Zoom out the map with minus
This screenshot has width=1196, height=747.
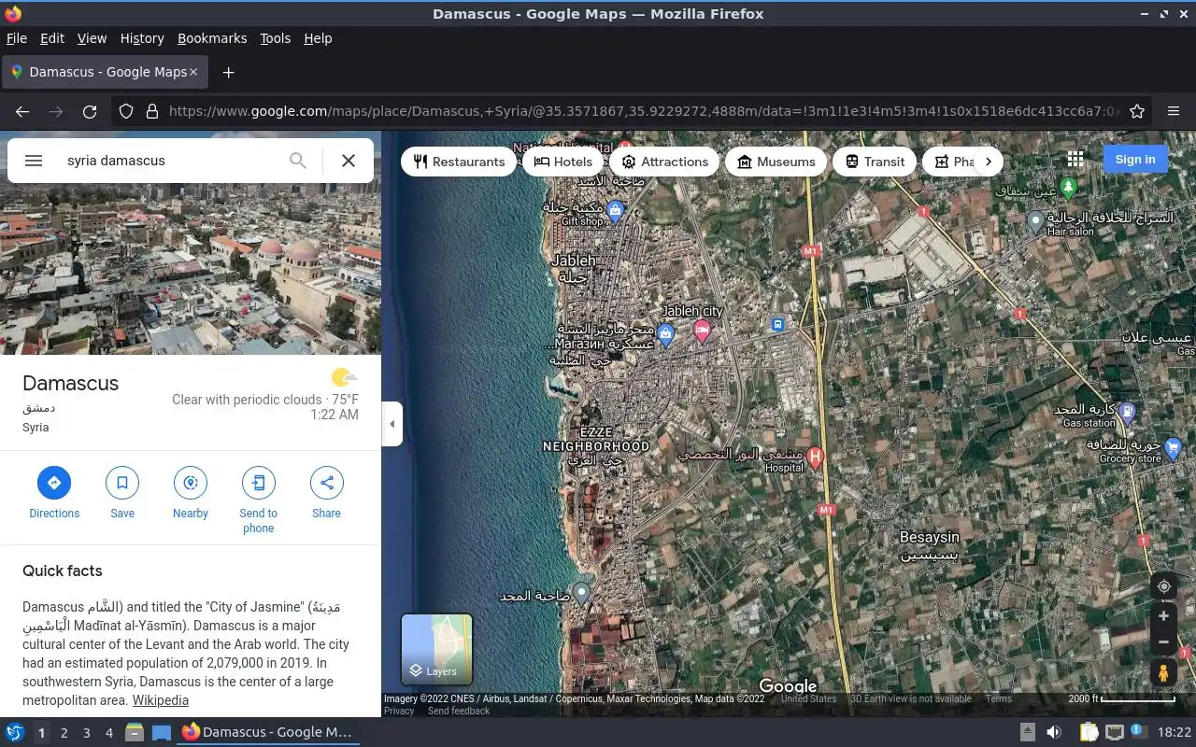coord(1163,642)
